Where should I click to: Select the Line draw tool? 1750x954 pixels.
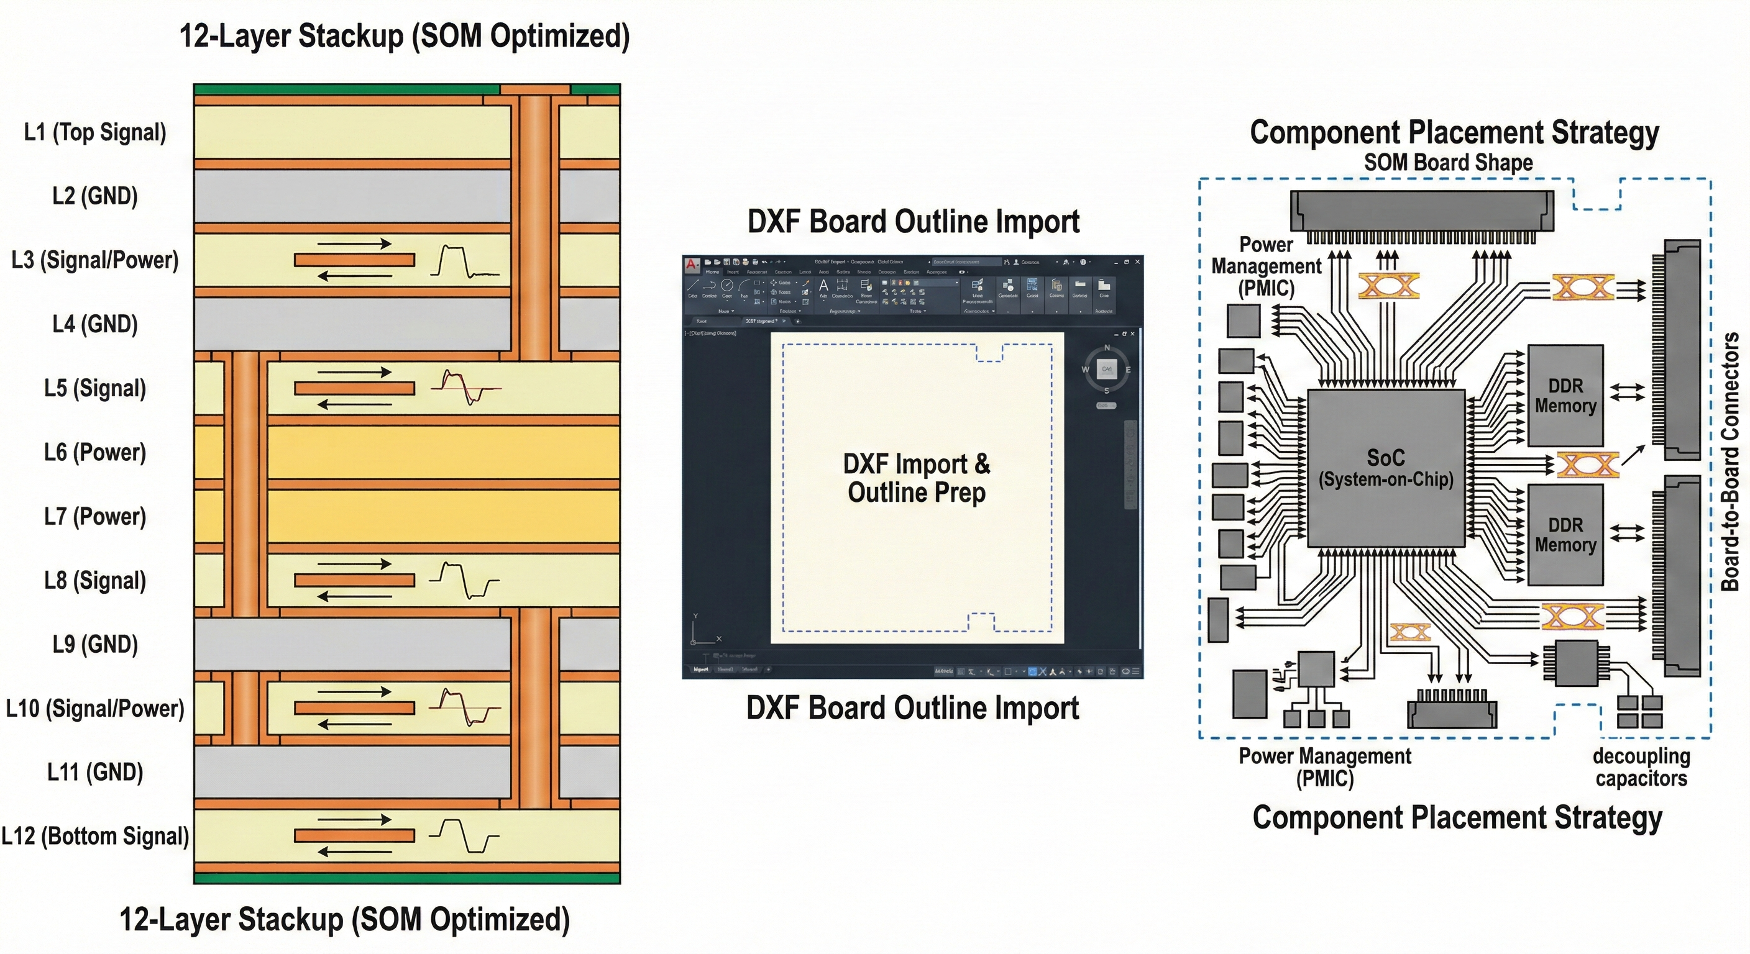point(693,285)
